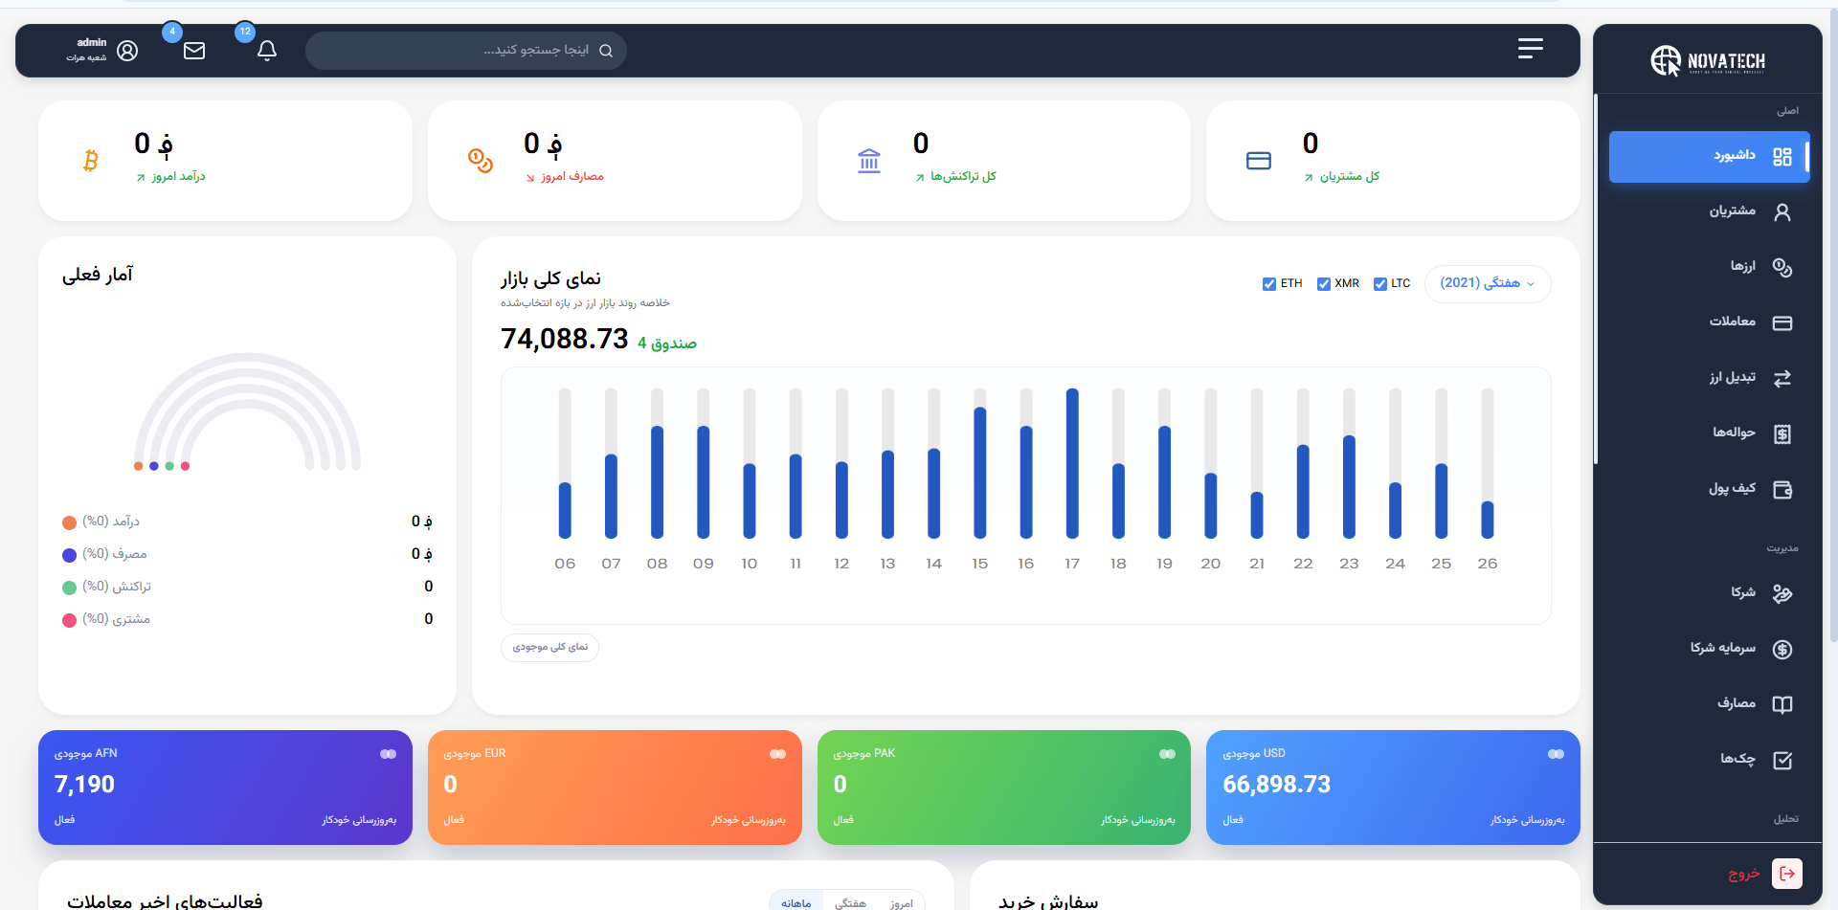Switch to the امروز tab

coord(901,902)
